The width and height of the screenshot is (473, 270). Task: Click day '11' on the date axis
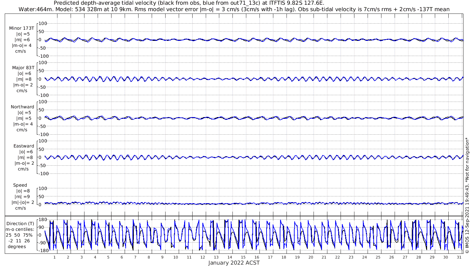189,257
